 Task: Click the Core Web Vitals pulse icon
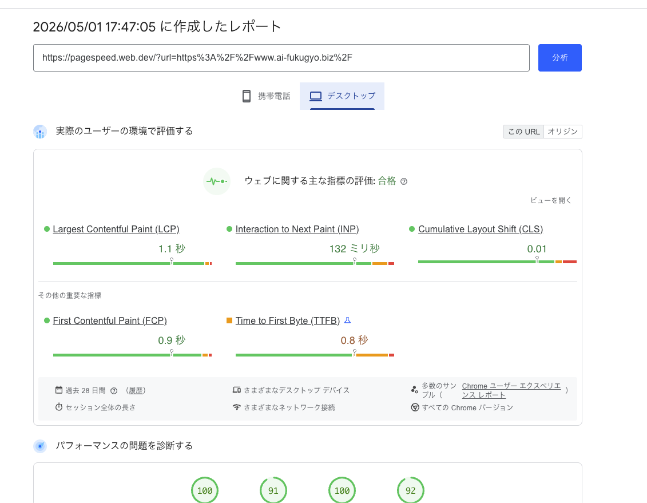click(217, 181)
